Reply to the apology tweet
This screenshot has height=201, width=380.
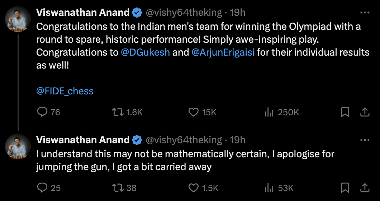point(42,187)
